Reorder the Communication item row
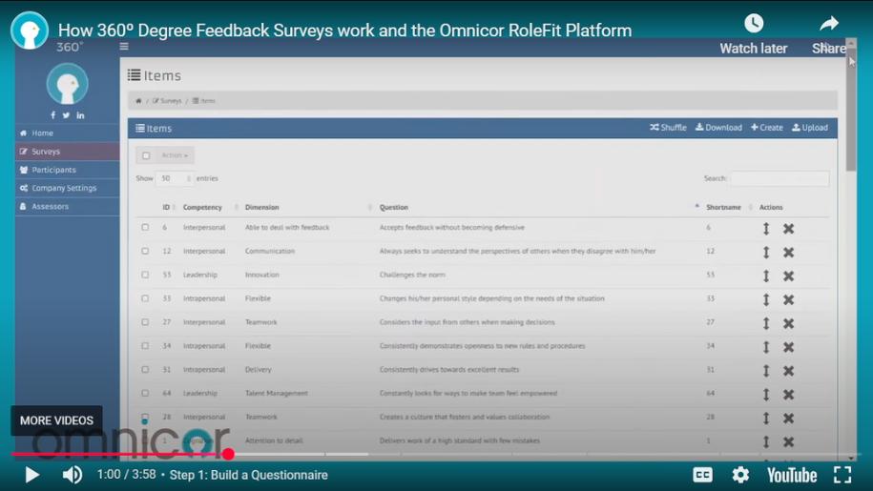 click(x=765, y=253)
